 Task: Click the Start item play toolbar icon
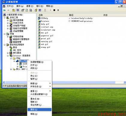50,10
